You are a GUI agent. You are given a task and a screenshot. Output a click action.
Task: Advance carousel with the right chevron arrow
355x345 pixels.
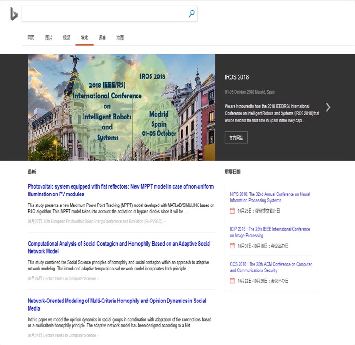tap(328, 107)
